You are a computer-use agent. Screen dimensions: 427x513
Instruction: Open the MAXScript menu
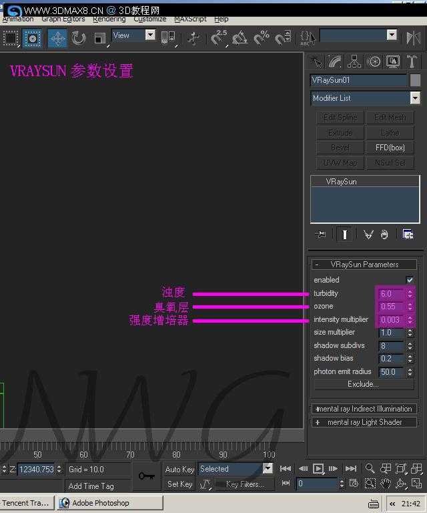coord(190,19)
